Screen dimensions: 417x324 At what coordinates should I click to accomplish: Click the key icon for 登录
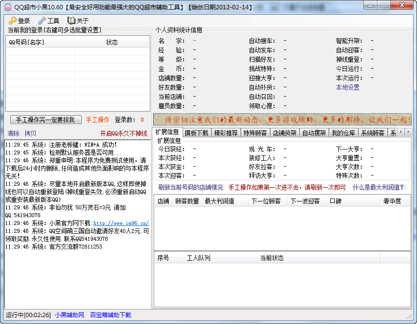[x=12, y=21]
